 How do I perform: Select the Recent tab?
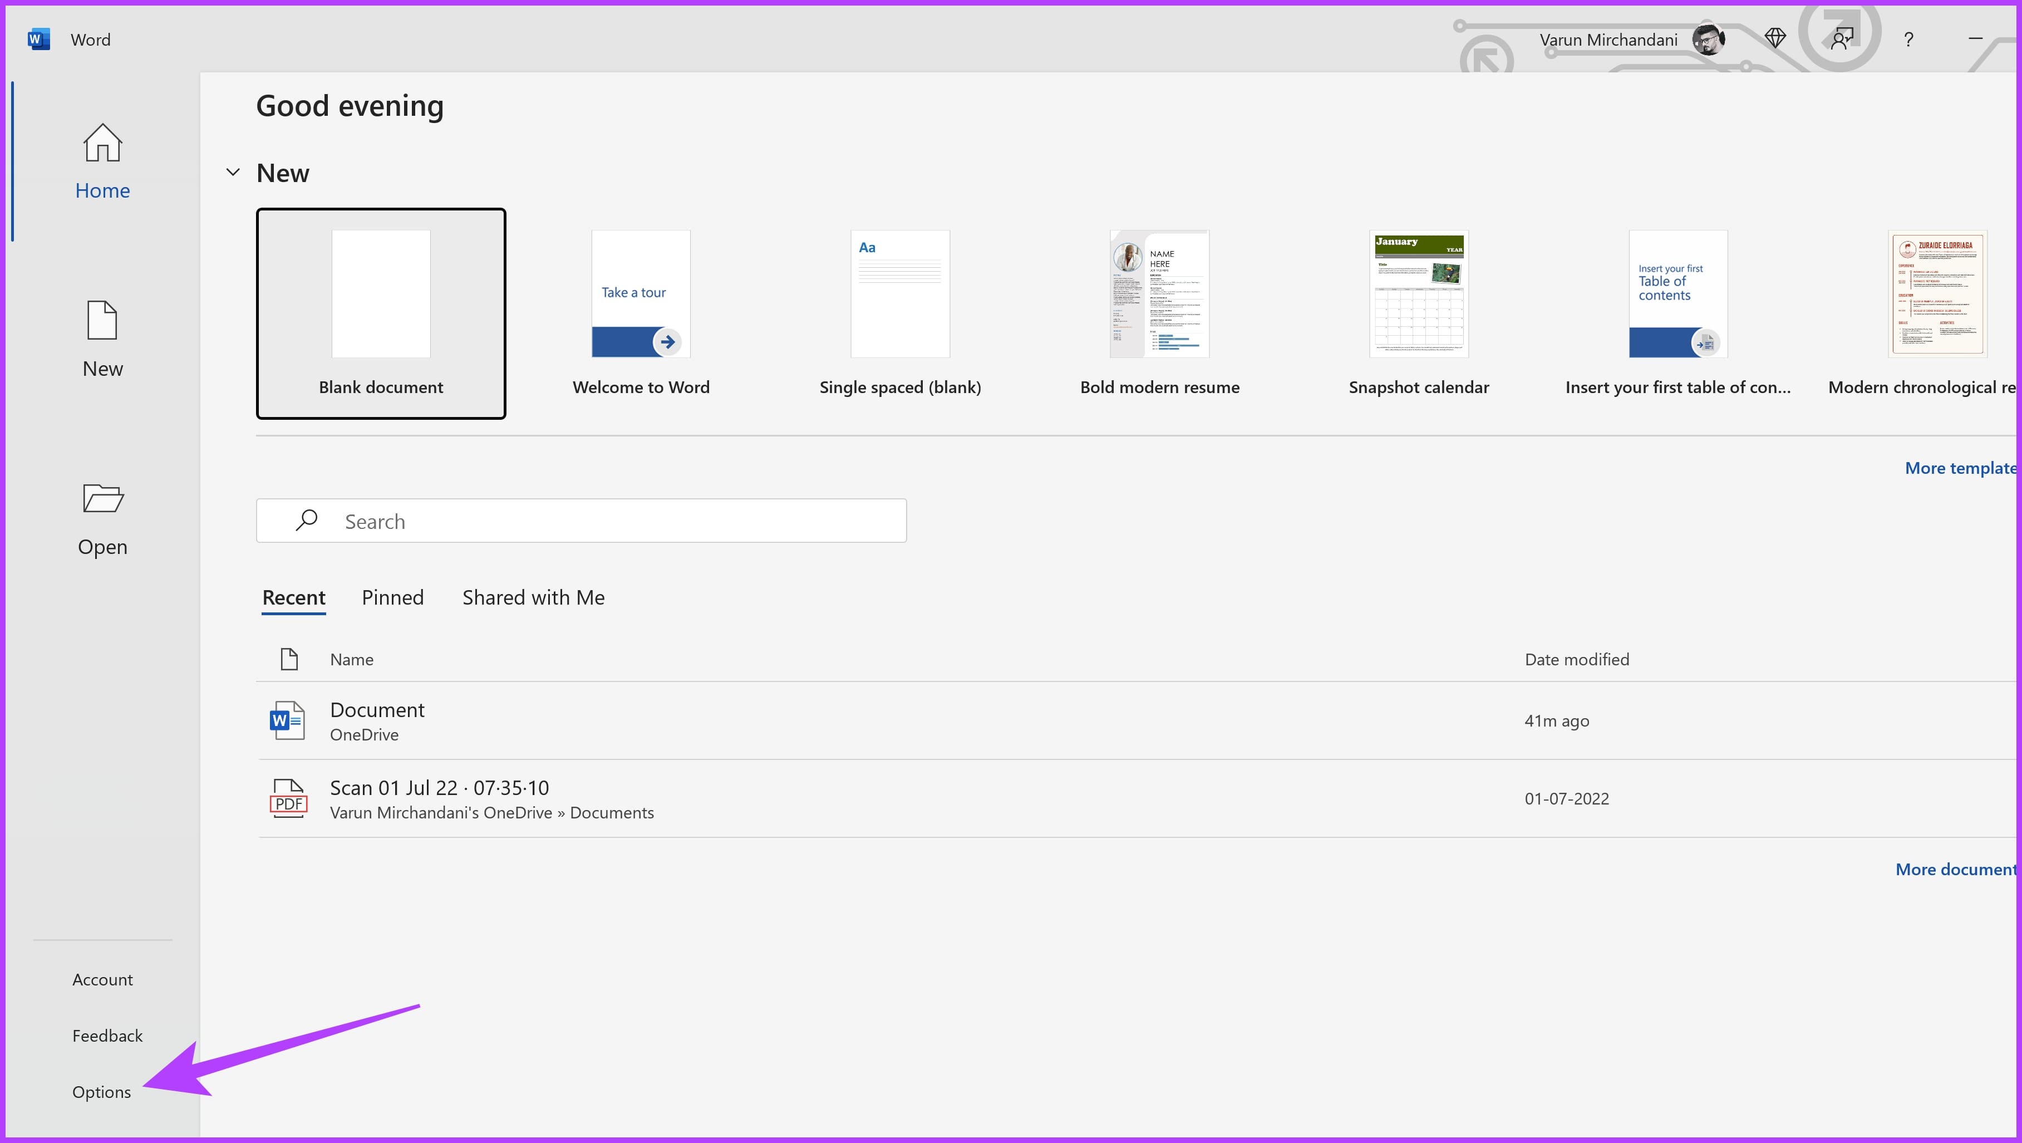pos(293,597)
